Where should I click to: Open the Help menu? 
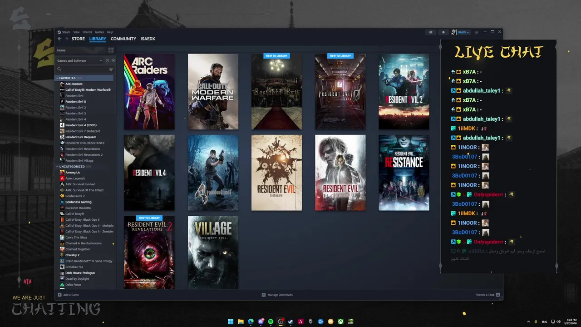(x=110, y=32)
